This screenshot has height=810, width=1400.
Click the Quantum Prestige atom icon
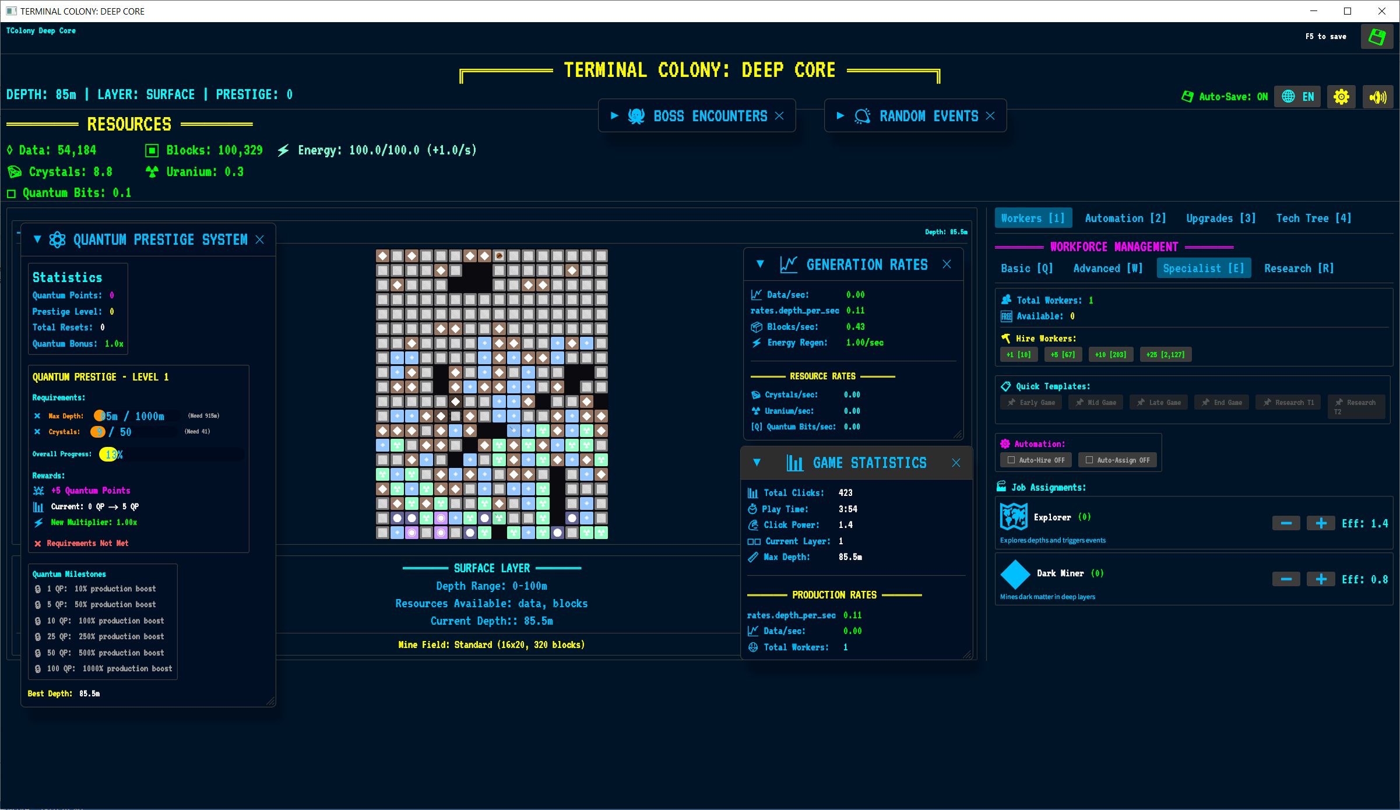click(57, 240)
